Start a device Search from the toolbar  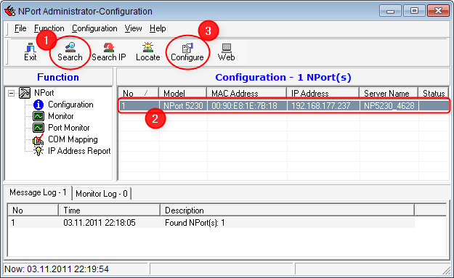[x=70, y=52]
